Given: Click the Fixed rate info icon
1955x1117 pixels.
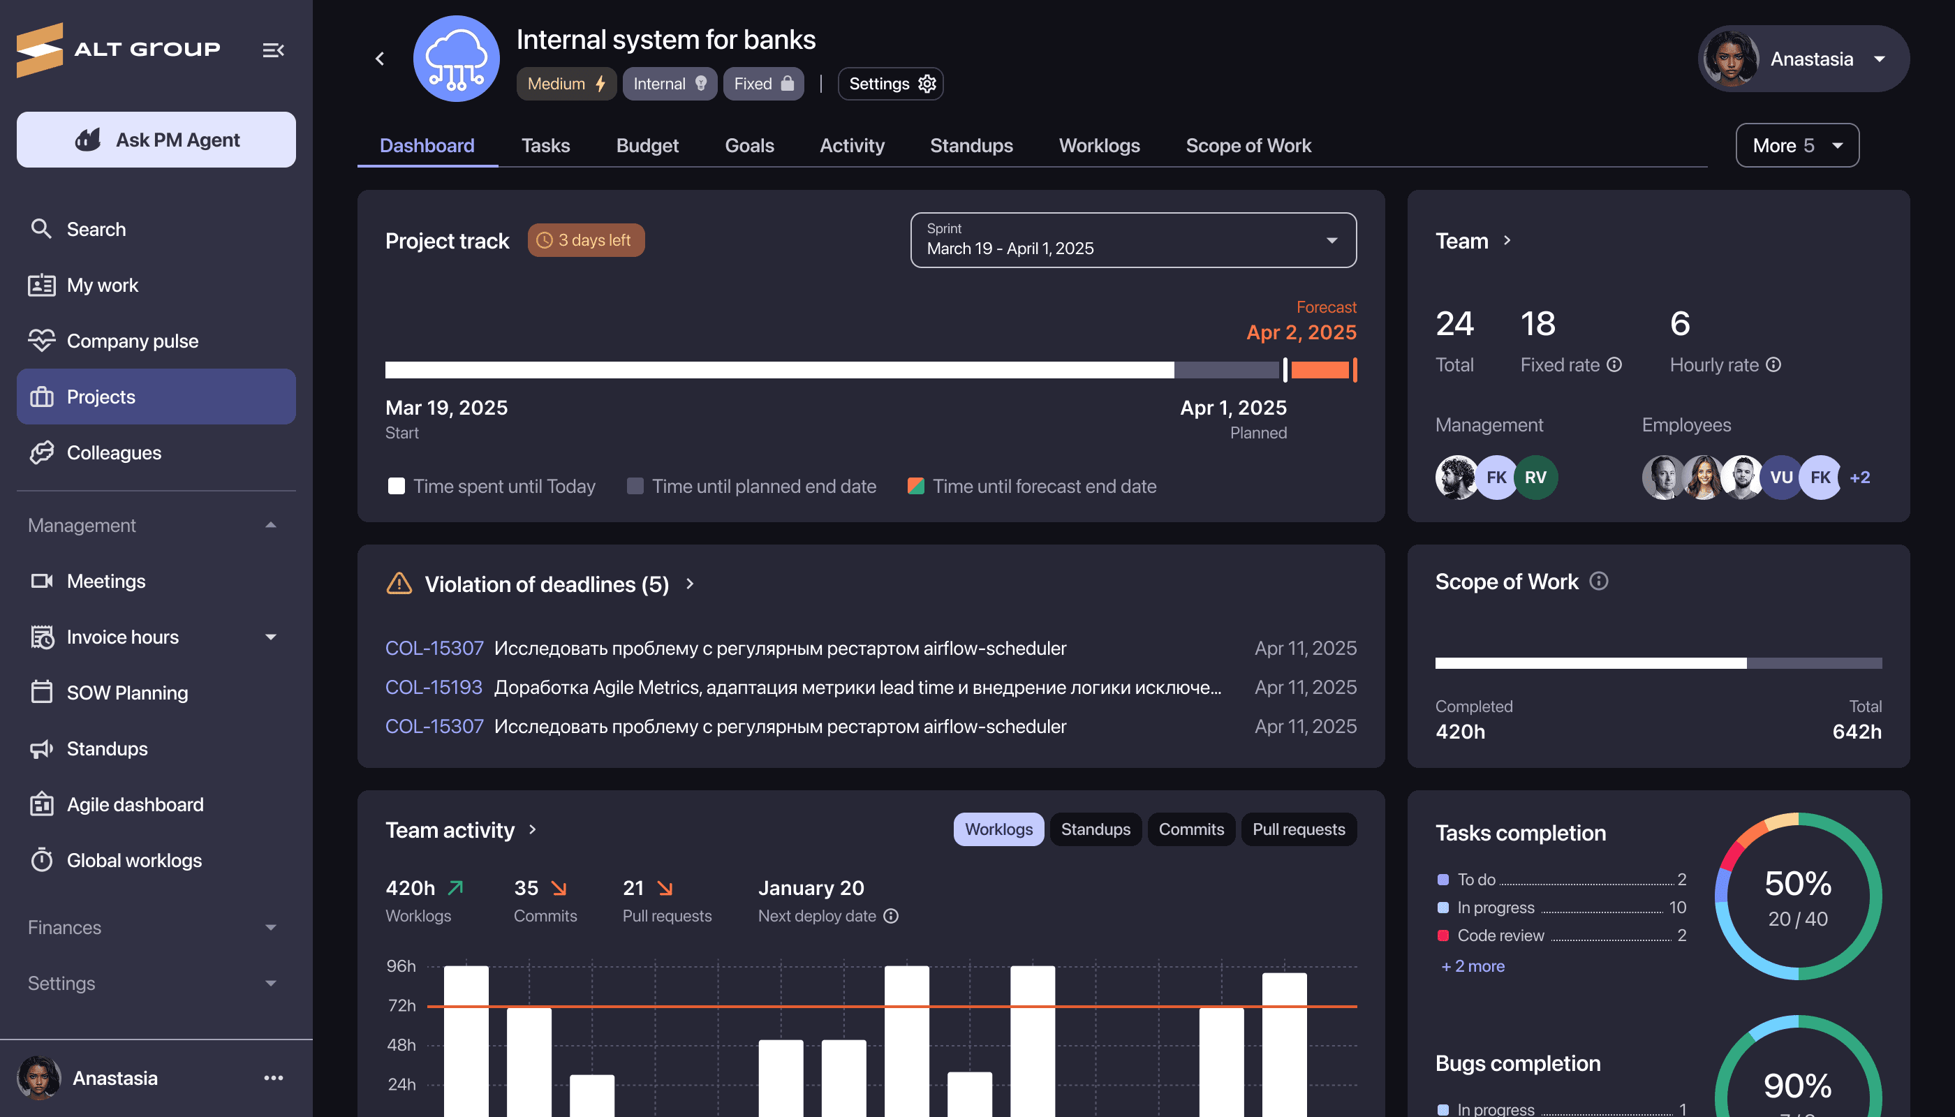Looking at the screenshot, I should pos(1614,364).
